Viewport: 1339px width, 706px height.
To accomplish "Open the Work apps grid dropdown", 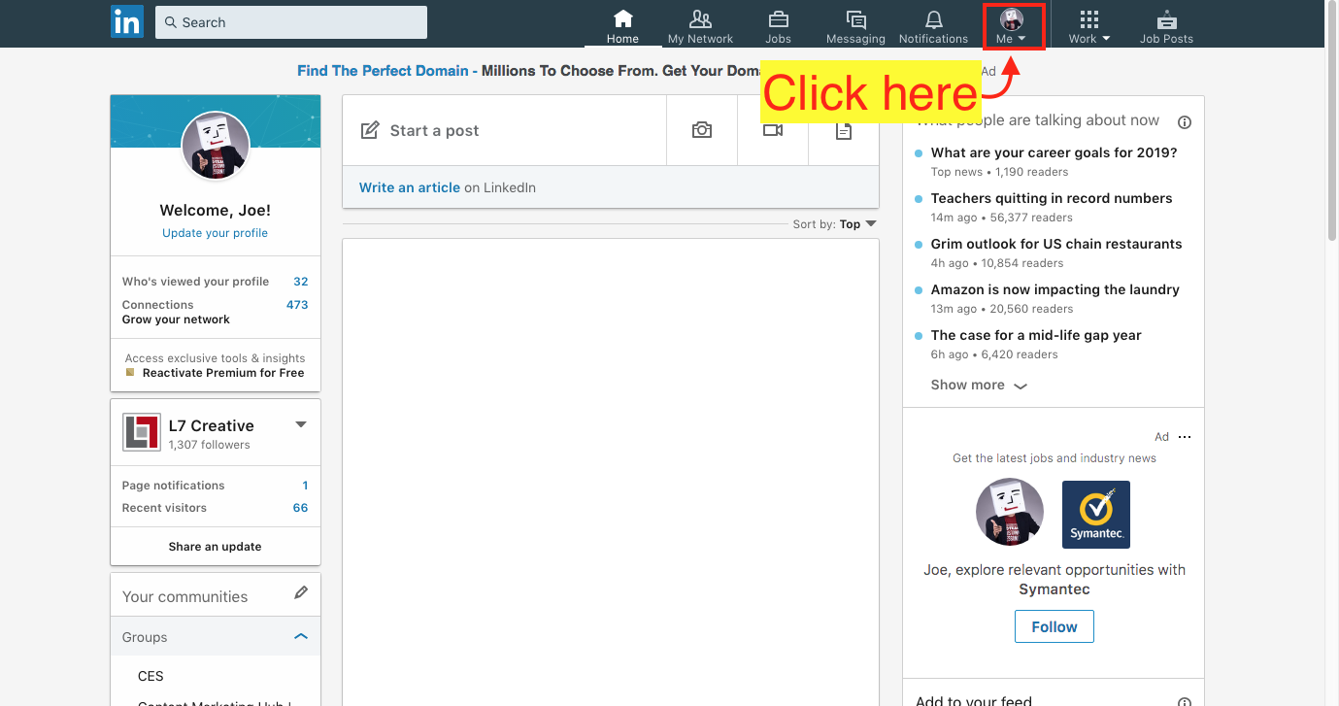I will 1088,26.
